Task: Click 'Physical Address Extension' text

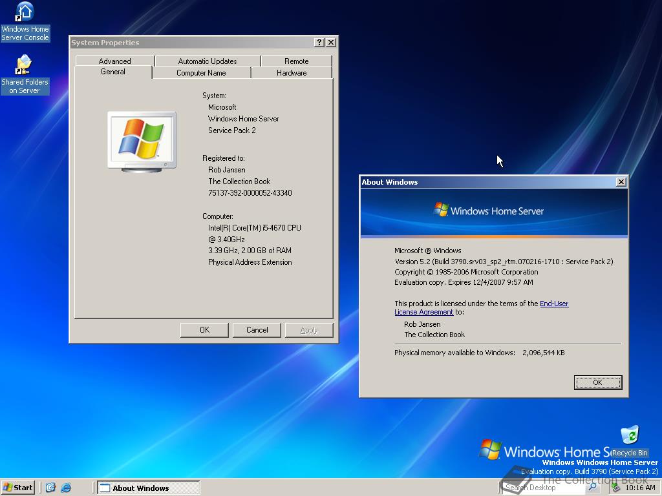Action: click(250, 262)
